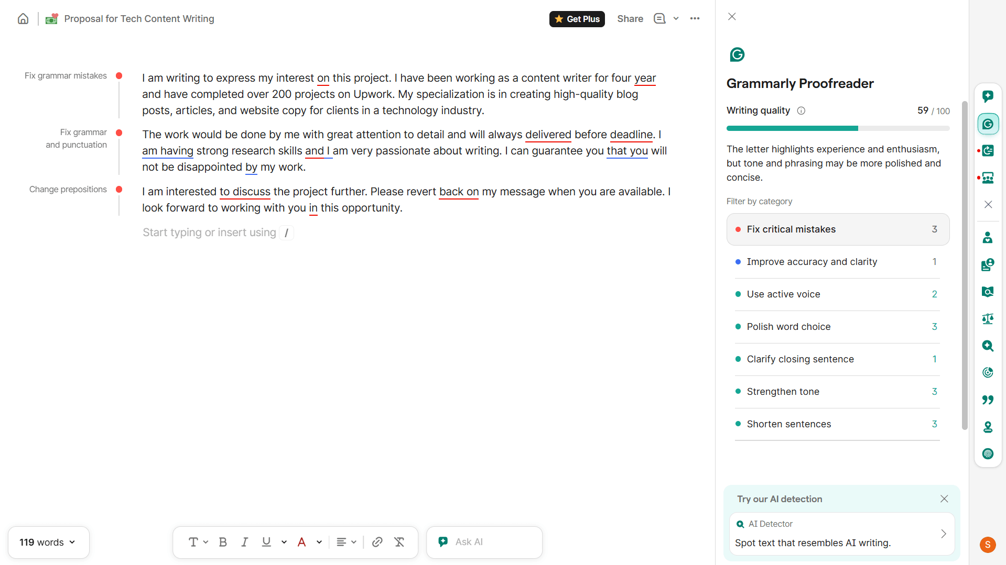Viewport: 1006px width, 565px height.
Task: Click the document emoji icon beside title
Action: click(x=51, y=19)
